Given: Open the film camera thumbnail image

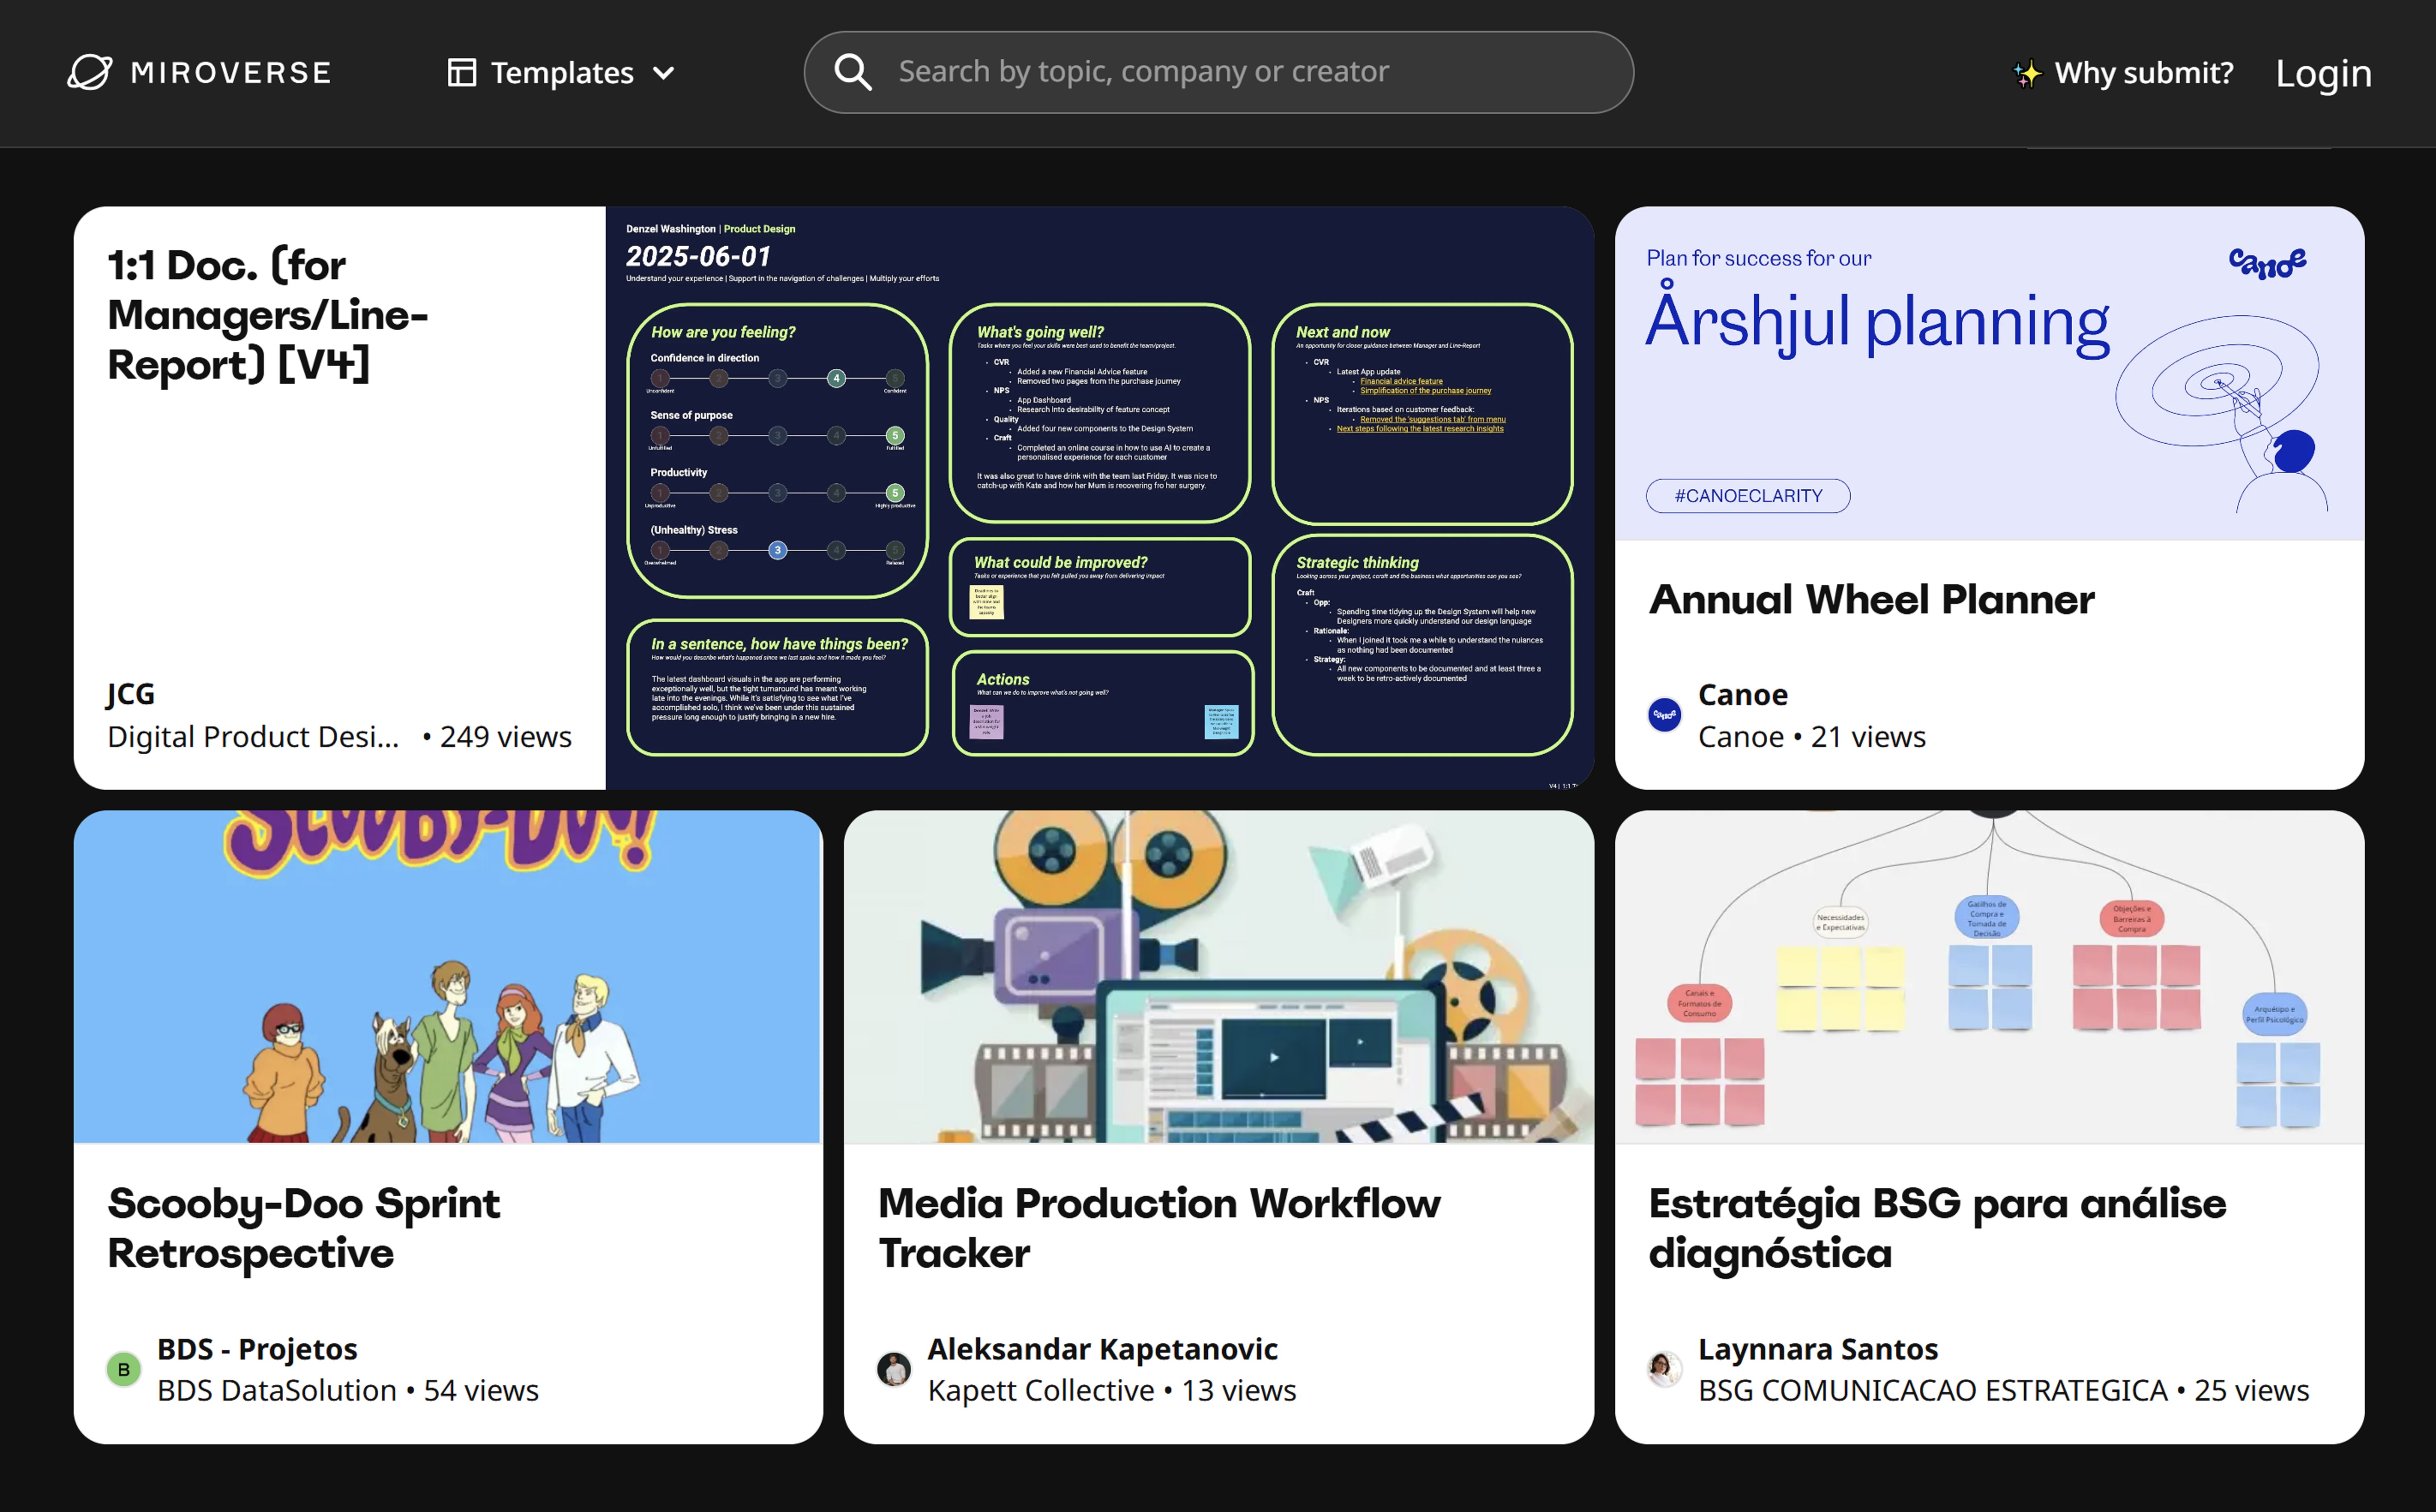Looking at the screenshot, I should pyautogui.click(x=1218, y=976).
